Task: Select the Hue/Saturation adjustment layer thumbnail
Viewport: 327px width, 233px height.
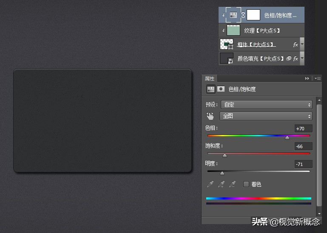Action: [x=233, y=15]
